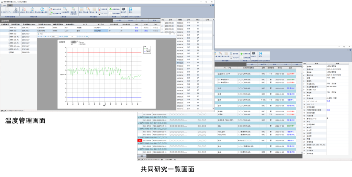Click the IPアドレス field containing 503LAB1
Image resolution: width=352 pixels, height=177 pixels.
pos(100,31)
